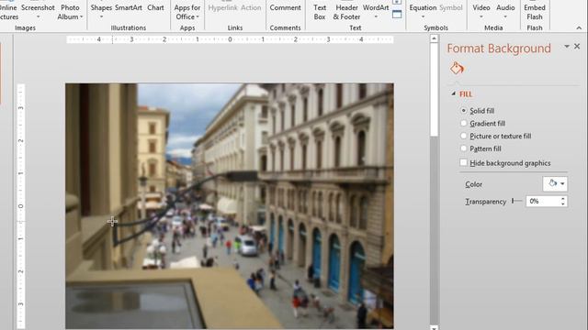Click the vertical scrollbar thumb

point(434,90)
